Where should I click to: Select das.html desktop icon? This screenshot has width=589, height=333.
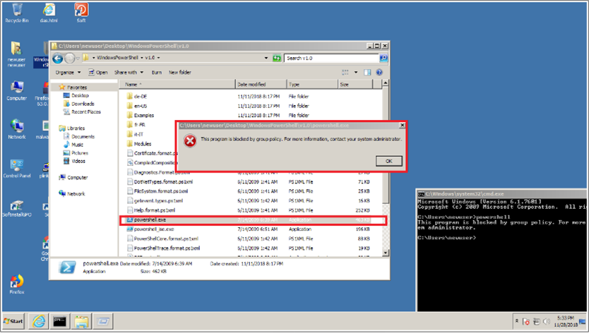[x=49, y=13]
